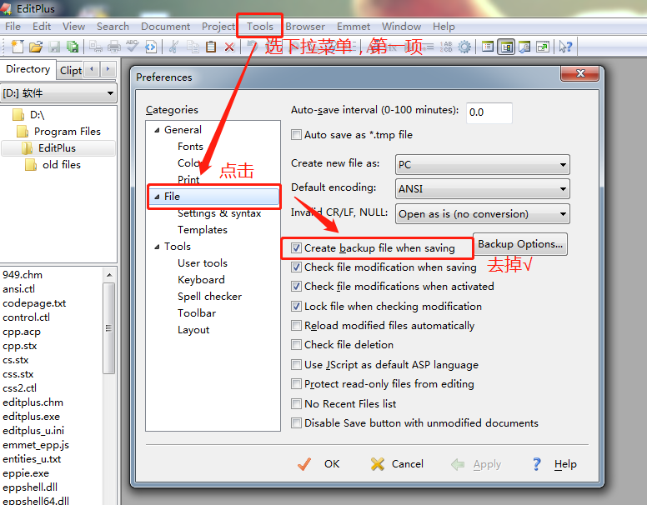Image resolution: width=647 pixels, height=505 pixels.
Task: Select editplus.exe in file list
Action: [32, 417]
